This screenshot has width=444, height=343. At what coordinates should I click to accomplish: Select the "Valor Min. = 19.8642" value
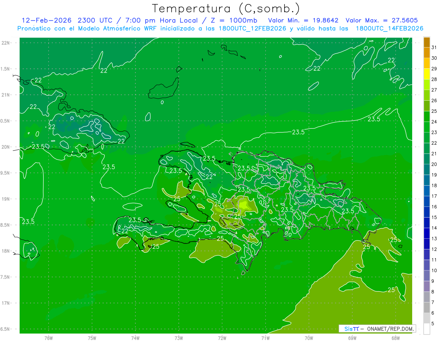click(303, 20)
